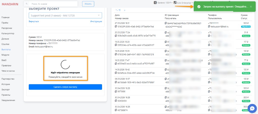
Task: Go to next page with » link
Action: pos(124,10)
